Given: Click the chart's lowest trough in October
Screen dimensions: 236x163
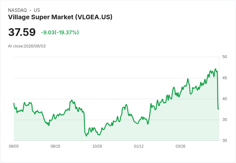Looking at the screenshot, I should click(x=86, y=136).
